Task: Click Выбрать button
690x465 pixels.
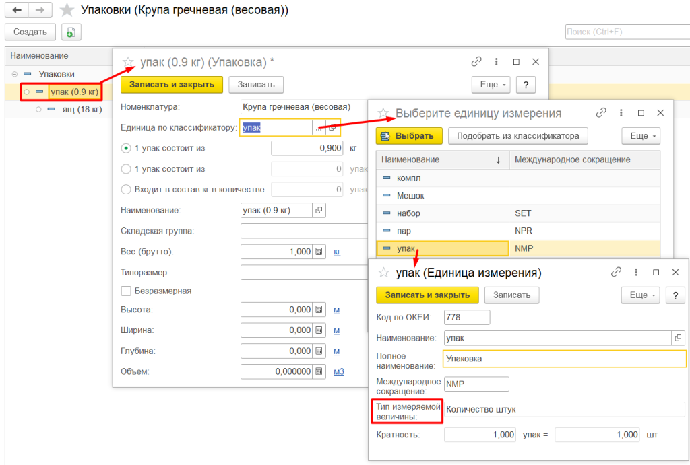Action: [x=409, y=136]
